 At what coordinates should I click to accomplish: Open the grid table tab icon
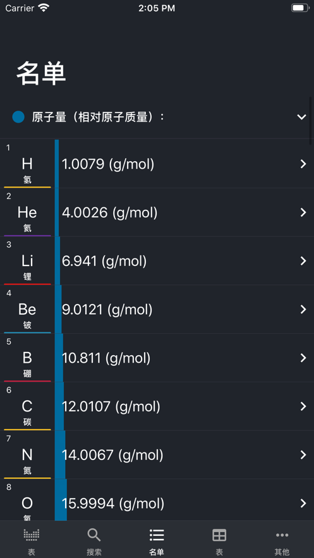tap(219, 535)
